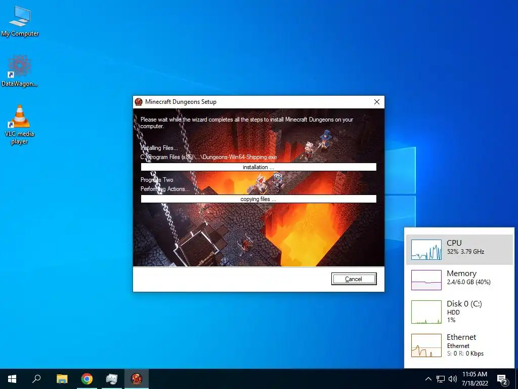
Task: Open the notification center icon
Action: (502, 379)
